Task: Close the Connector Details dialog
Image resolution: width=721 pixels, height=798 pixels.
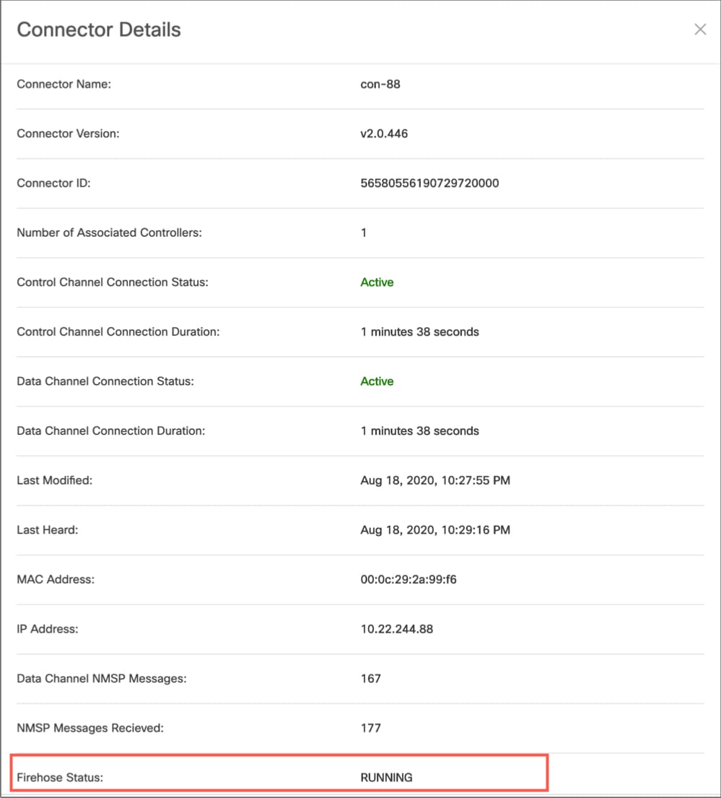Action: pyautogui.click(x=699, y=30)
